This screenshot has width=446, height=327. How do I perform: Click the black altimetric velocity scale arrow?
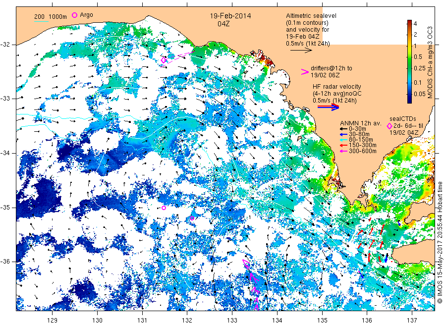click(x=301, y=51)
